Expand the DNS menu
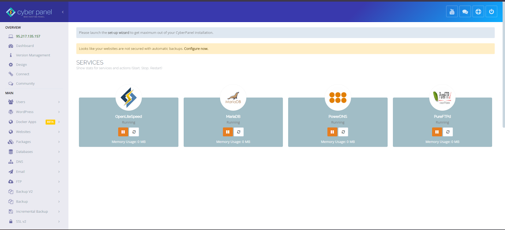Viewport: 505px width, 230px height. 34,162
